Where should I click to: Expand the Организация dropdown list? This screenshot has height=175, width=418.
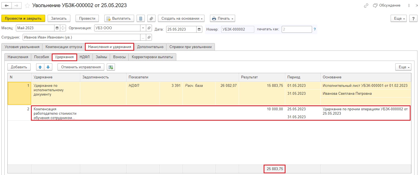[x=143, y=28]
